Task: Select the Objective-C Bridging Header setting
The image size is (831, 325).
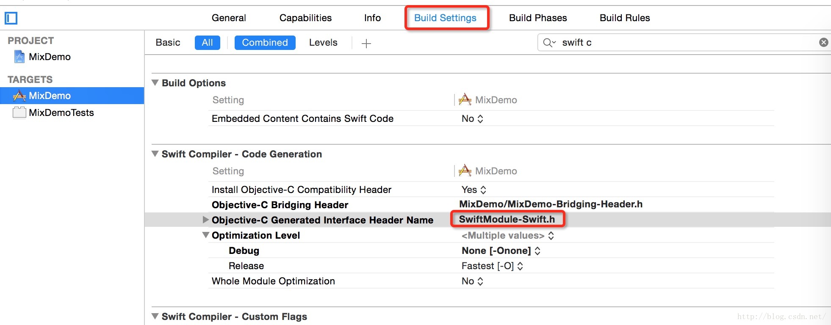Action: [x=280, y=205]
